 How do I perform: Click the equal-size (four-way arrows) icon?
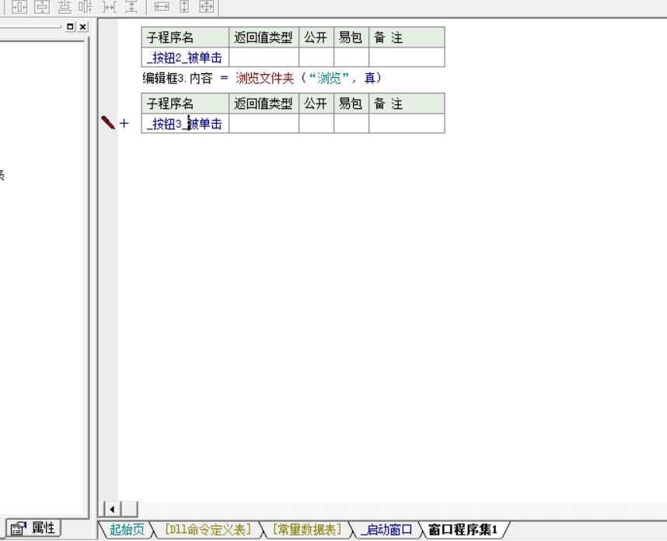point(207,7)
